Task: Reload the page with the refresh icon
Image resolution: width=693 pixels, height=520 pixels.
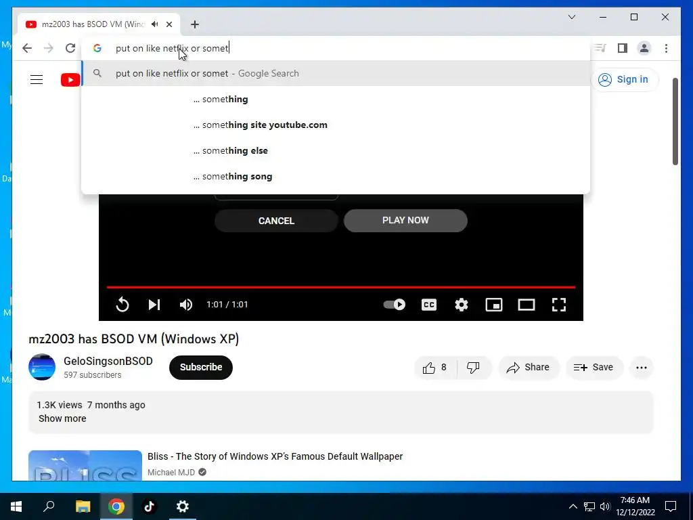Action: point(70,48)
